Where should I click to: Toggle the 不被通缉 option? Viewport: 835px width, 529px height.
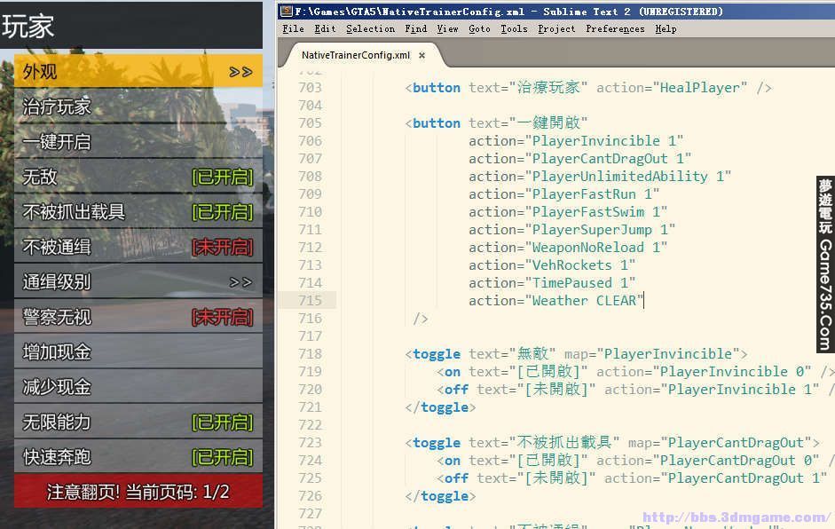pos(138,247)
